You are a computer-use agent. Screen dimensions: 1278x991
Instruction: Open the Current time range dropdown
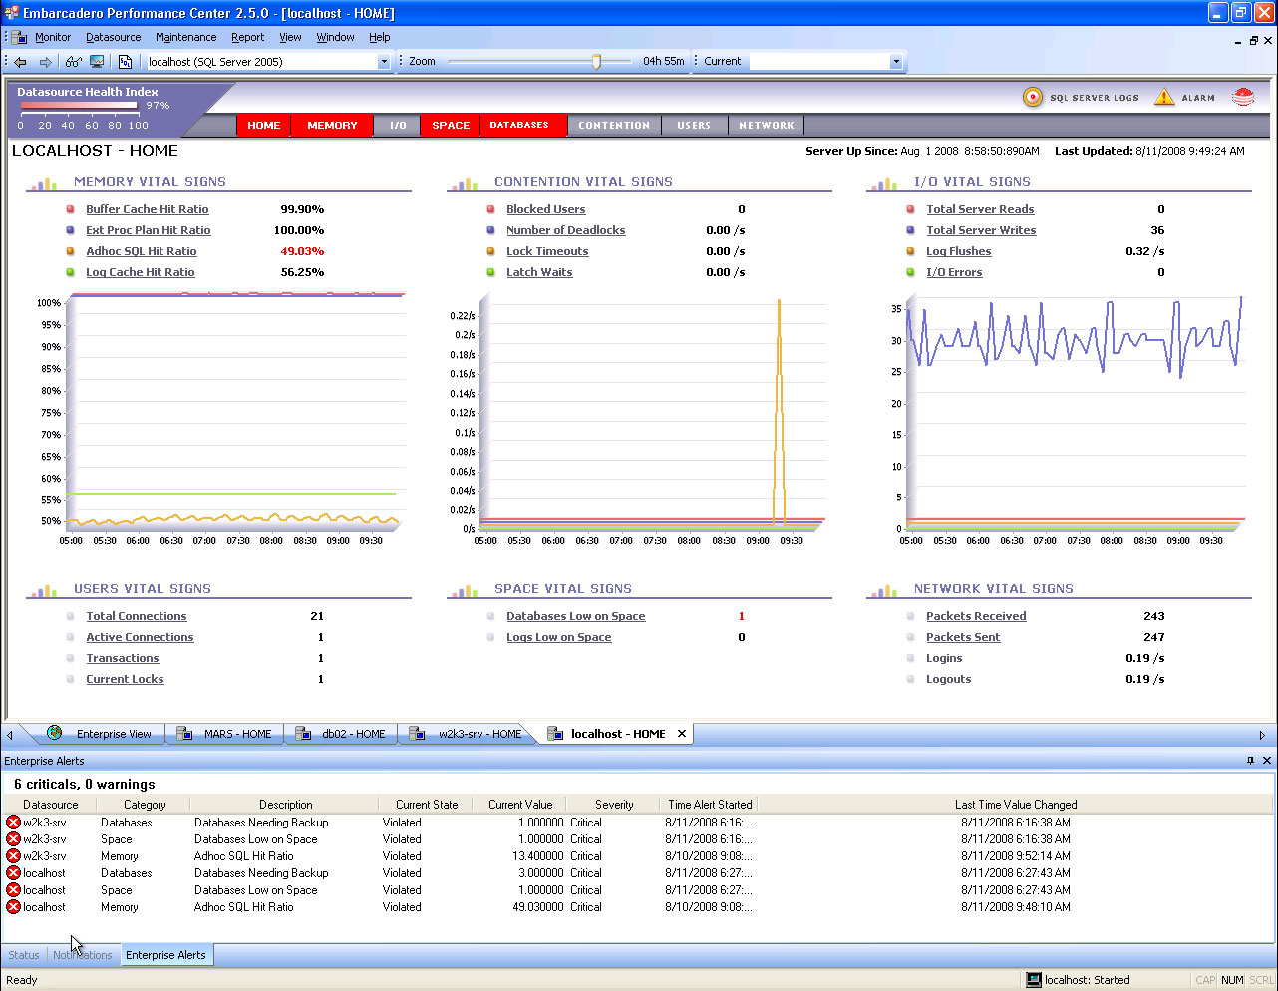tap(895, 62)
